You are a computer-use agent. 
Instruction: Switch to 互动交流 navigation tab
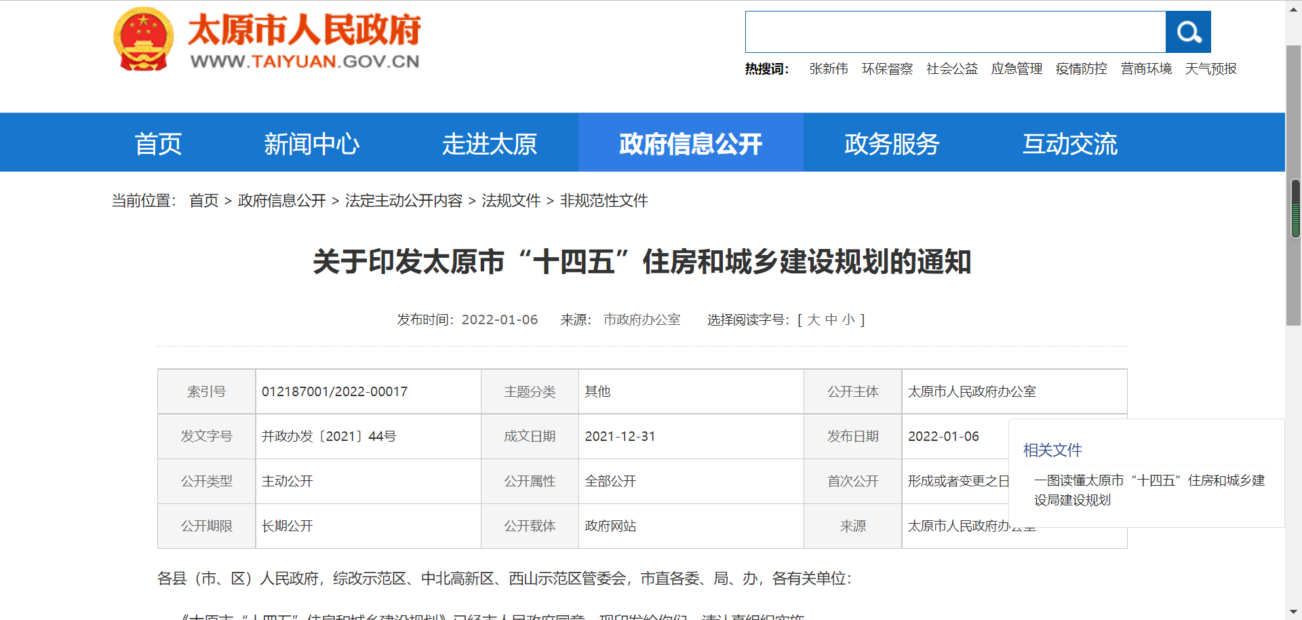pyautogui.click(x=1069, y=144)
